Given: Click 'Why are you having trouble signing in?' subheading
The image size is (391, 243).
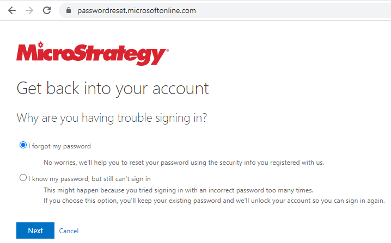Looking at the screenshot, I should (112, 117).
